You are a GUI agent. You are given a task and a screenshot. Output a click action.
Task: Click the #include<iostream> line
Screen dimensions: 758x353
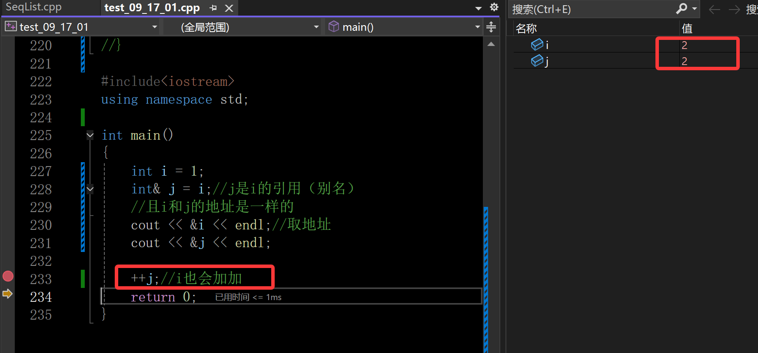click(x=168, y=82)
